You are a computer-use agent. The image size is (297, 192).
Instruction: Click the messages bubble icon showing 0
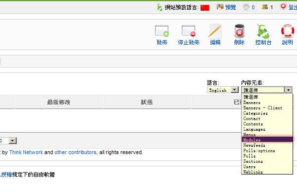[x=246, y=7]
